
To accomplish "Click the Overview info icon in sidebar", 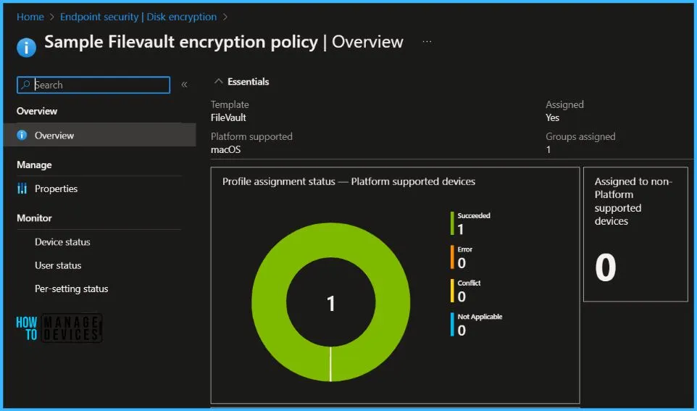I will tap(22, 136).
